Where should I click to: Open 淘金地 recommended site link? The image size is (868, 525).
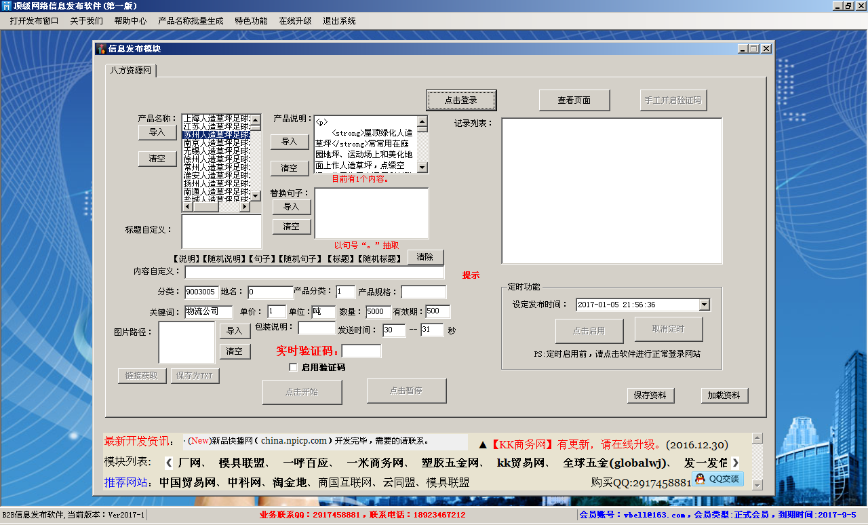coord(290,483)
